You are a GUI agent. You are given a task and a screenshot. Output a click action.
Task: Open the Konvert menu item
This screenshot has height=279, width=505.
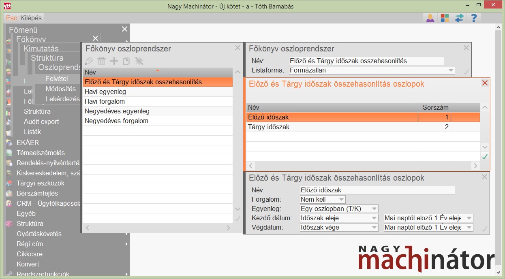(x=28, y=264)
